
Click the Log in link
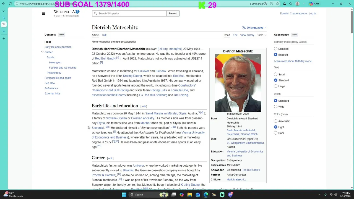click(x=312, y=14)
